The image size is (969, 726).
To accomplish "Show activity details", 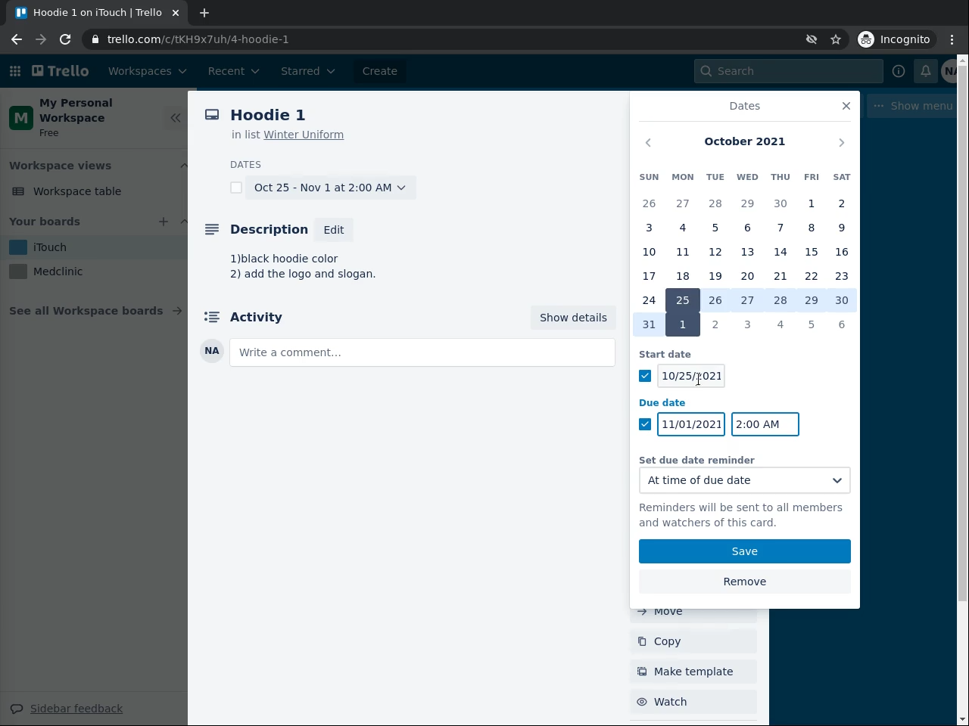I will point(573,318).
